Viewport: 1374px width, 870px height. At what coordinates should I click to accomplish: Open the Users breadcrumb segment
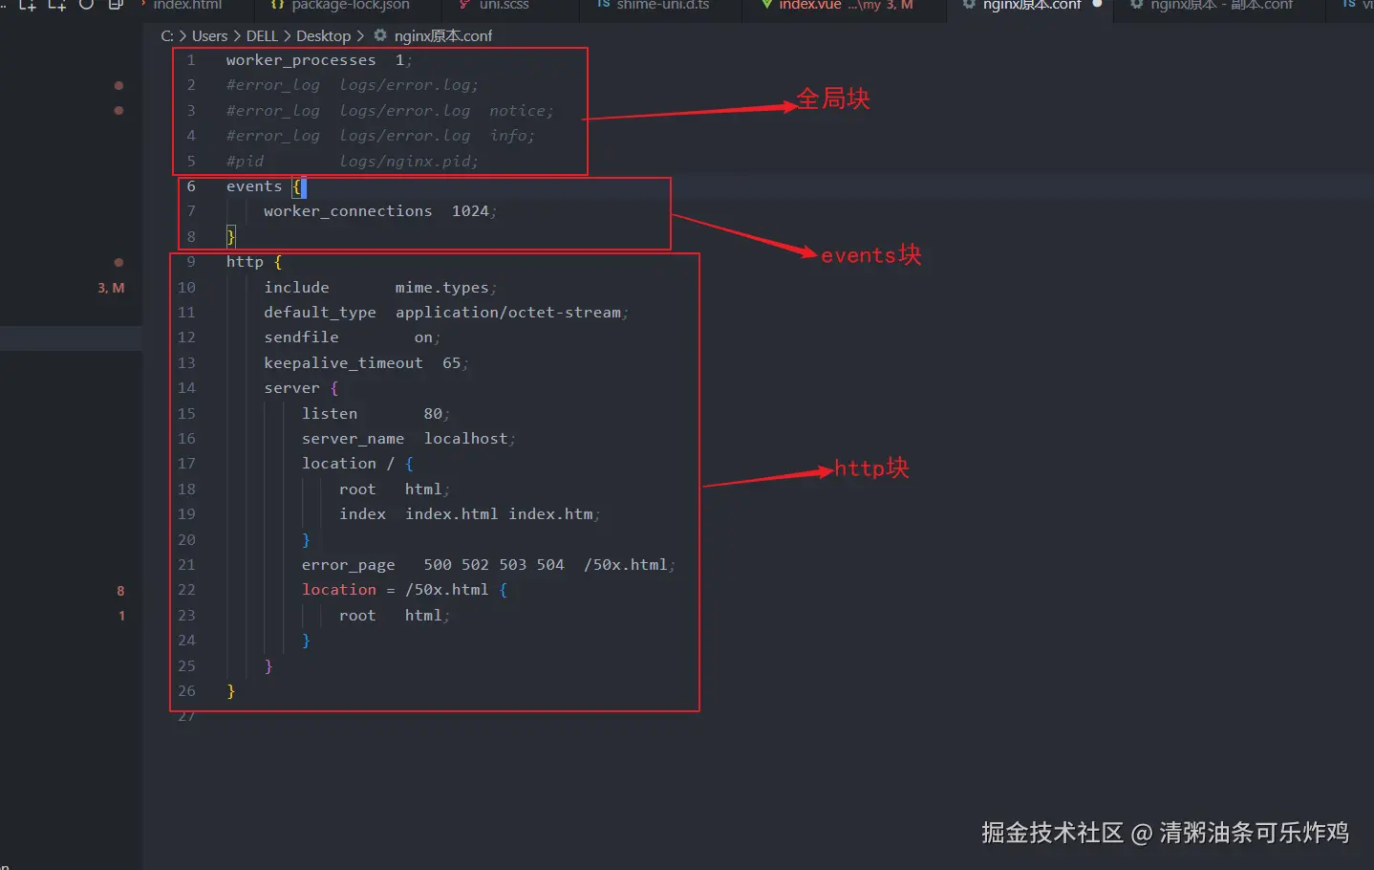point(209,36)
